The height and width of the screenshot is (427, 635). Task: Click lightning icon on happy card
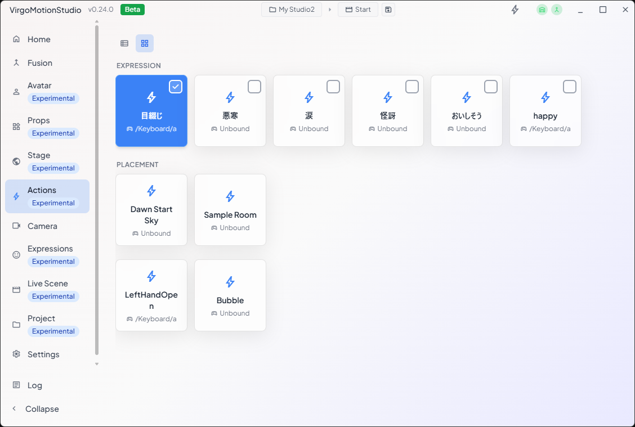[545, 97]
